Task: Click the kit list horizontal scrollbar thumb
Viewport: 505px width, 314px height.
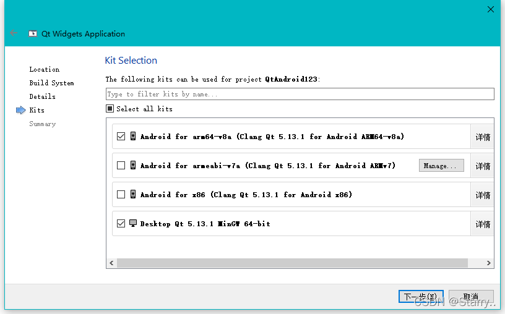Action: click(x=292, y=263)
